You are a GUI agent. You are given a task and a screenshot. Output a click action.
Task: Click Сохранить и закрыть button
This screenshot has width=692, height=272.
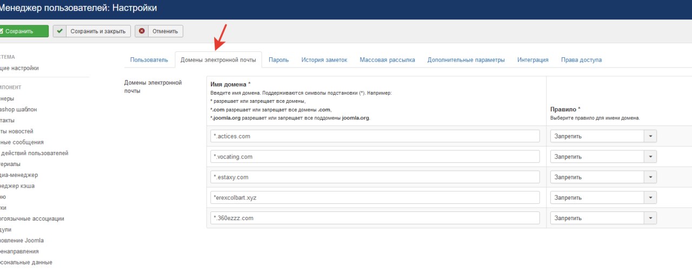click(x=92, y=31)
